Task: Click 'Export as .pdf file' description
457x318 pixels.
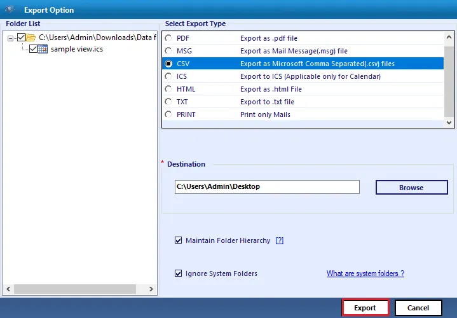Action: coord(269,38)
